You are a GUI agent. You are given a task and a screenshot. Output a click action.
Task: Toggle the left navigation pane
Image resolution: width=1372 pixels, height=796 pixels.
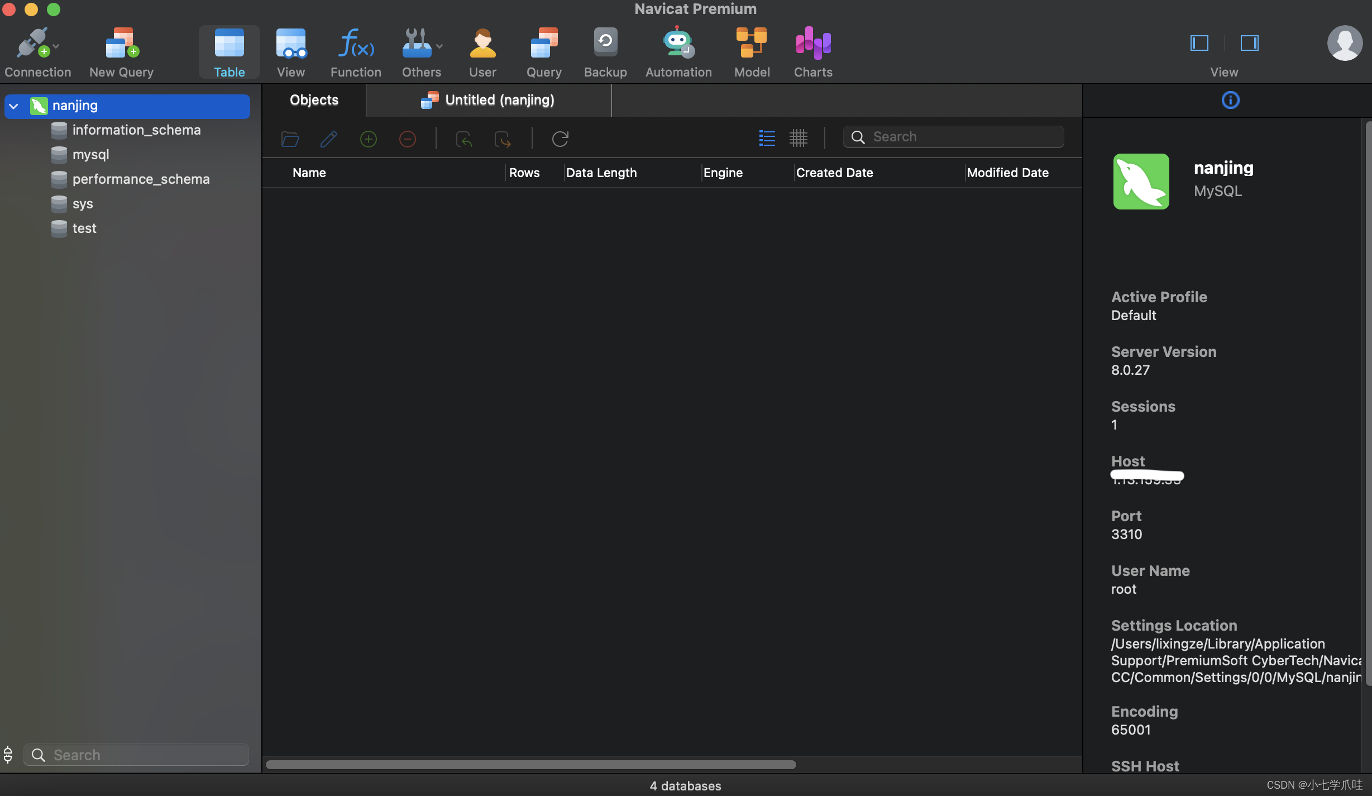click(x=1199, y=43)
